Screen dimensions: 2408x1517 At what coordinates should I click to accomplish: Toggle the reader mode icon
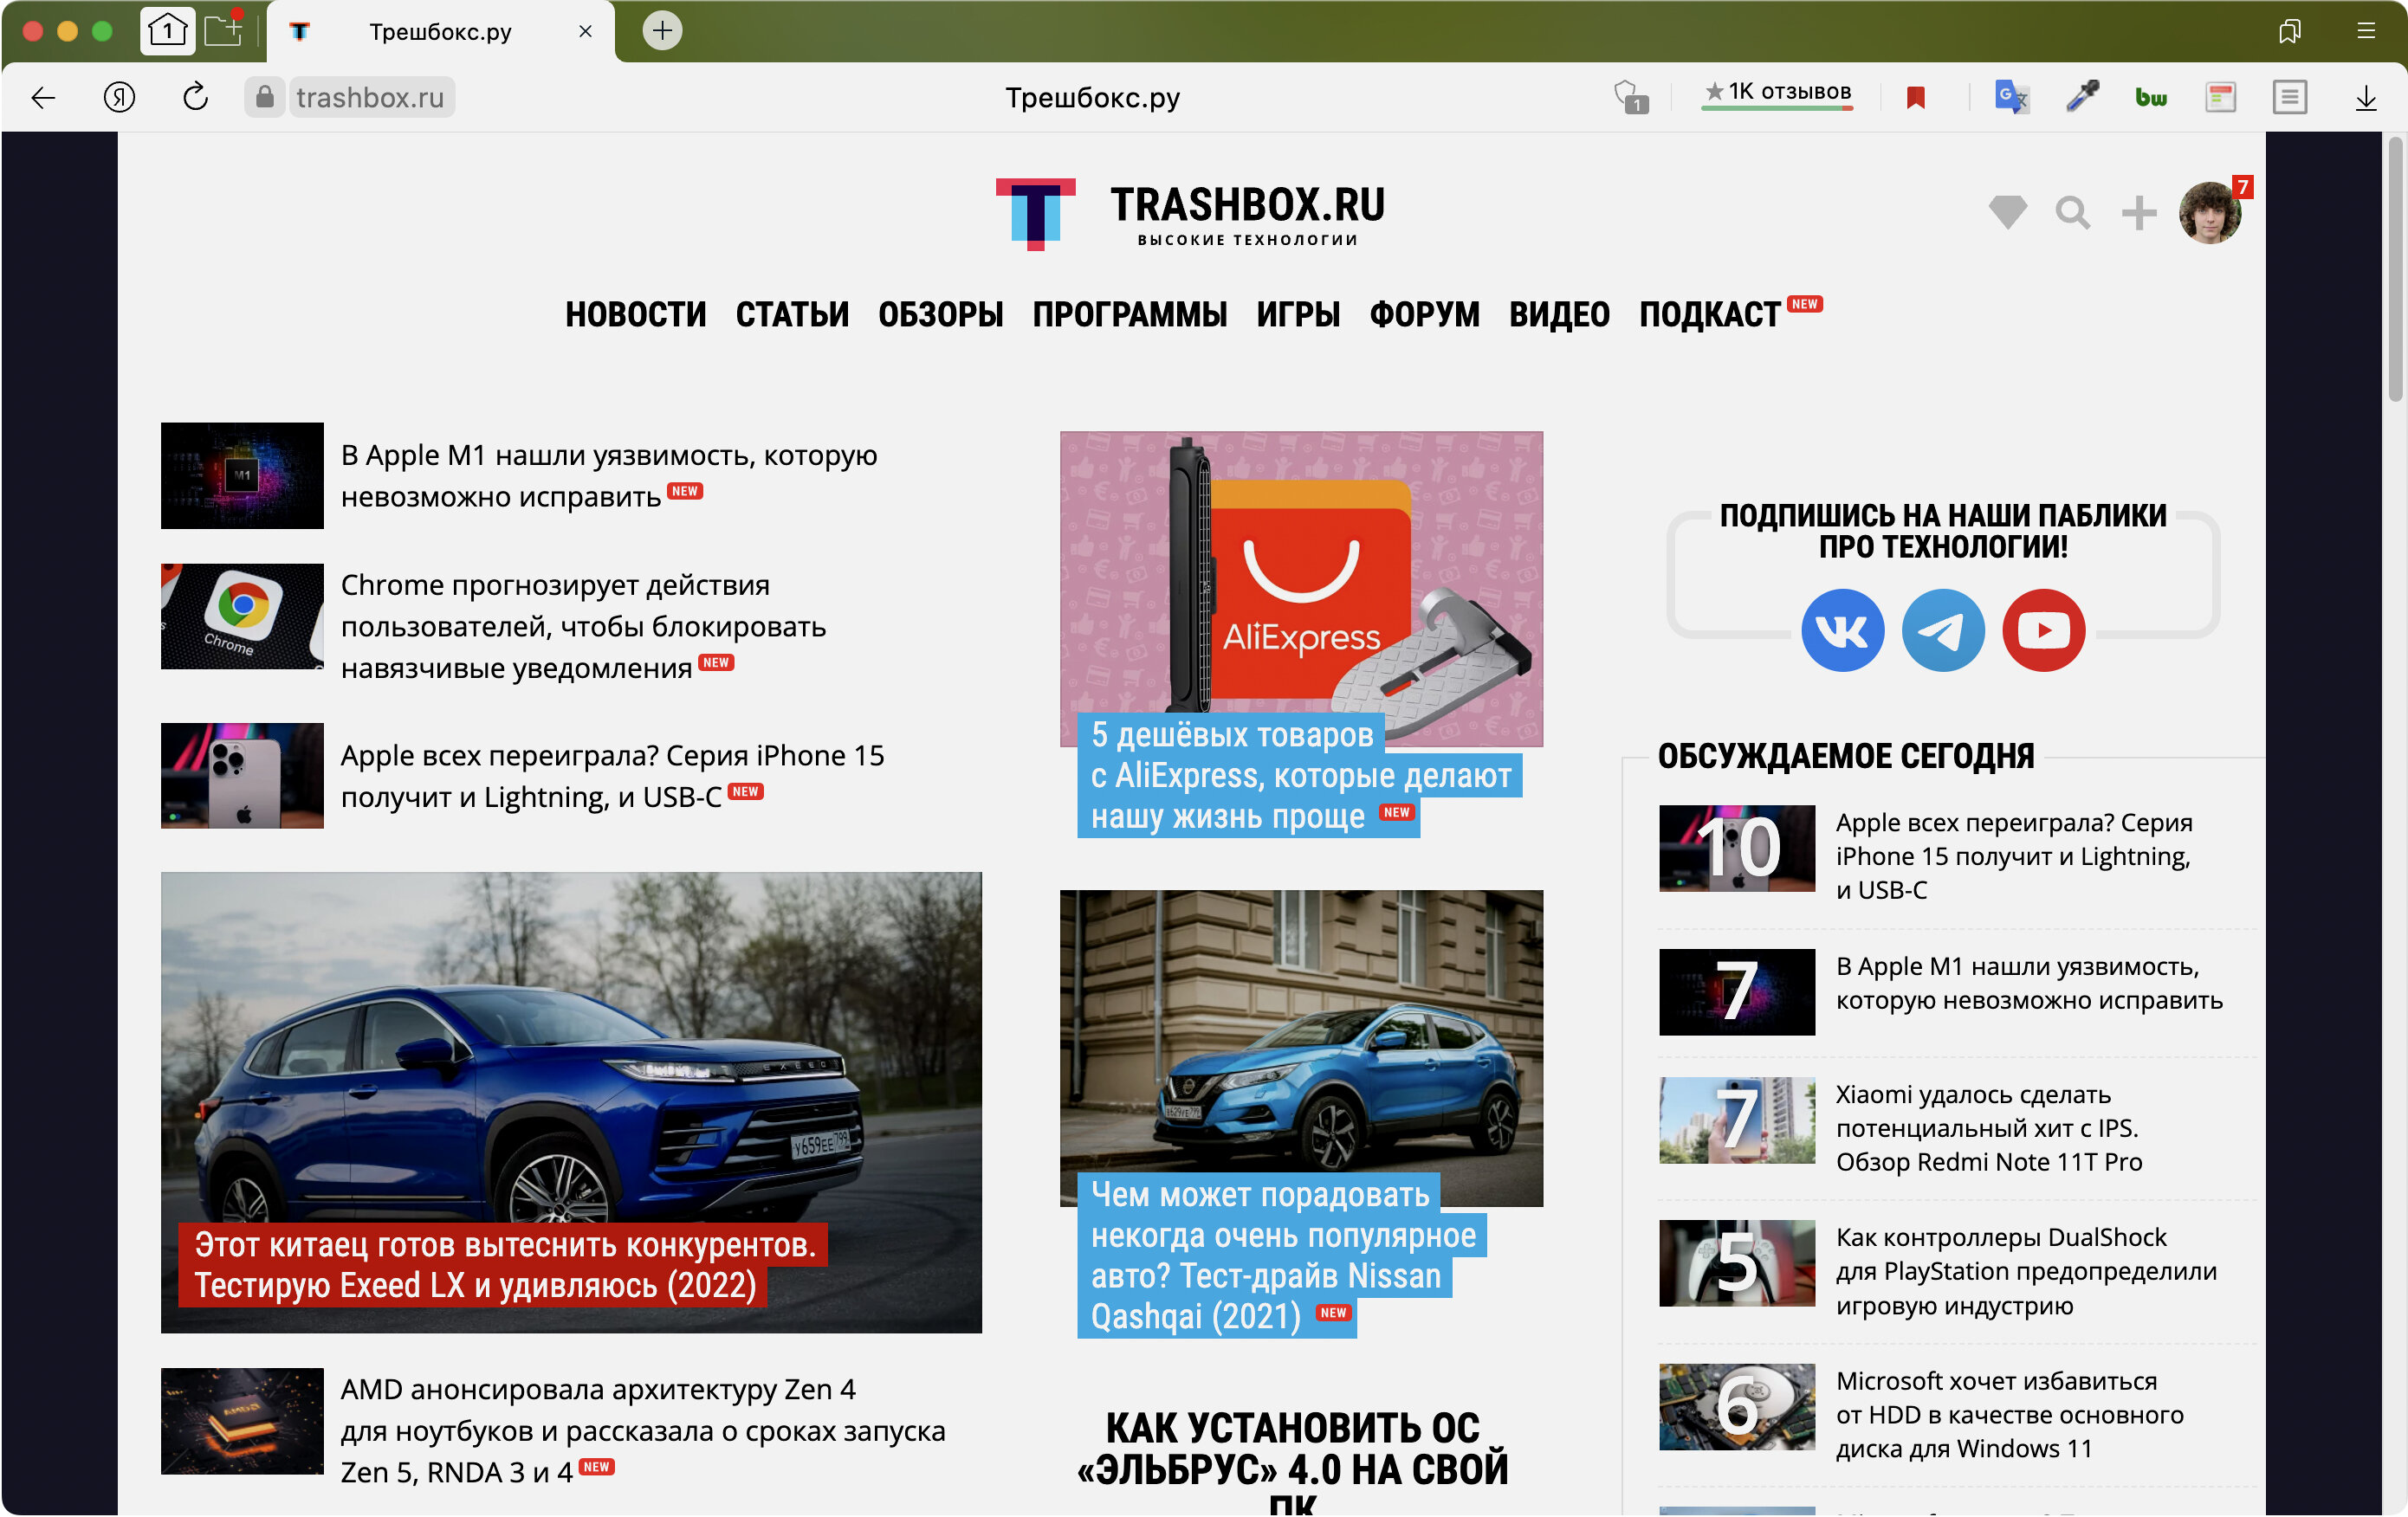point(2289,97)
